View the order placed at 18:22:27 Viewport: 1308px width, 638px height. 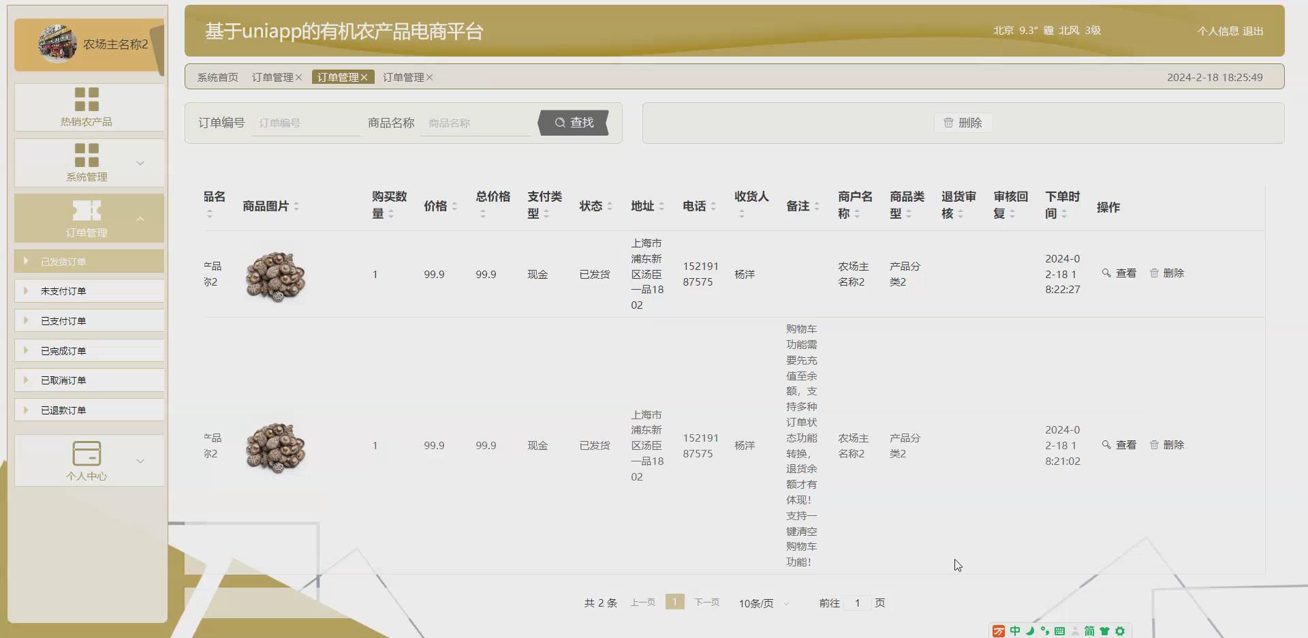[x=1119, y=273]
